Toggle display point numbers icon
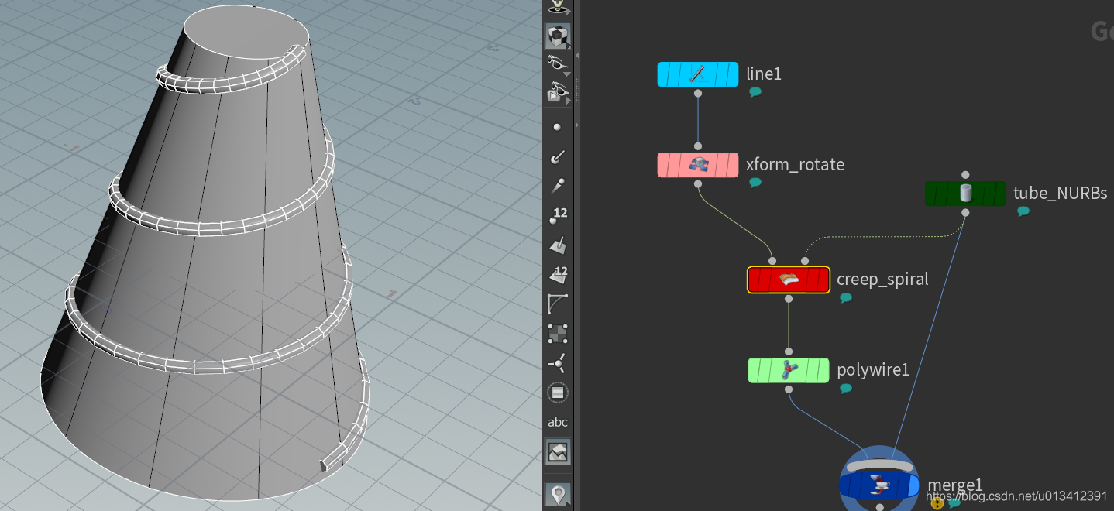Screen dimensions: 1114x511 click(558, 216)
